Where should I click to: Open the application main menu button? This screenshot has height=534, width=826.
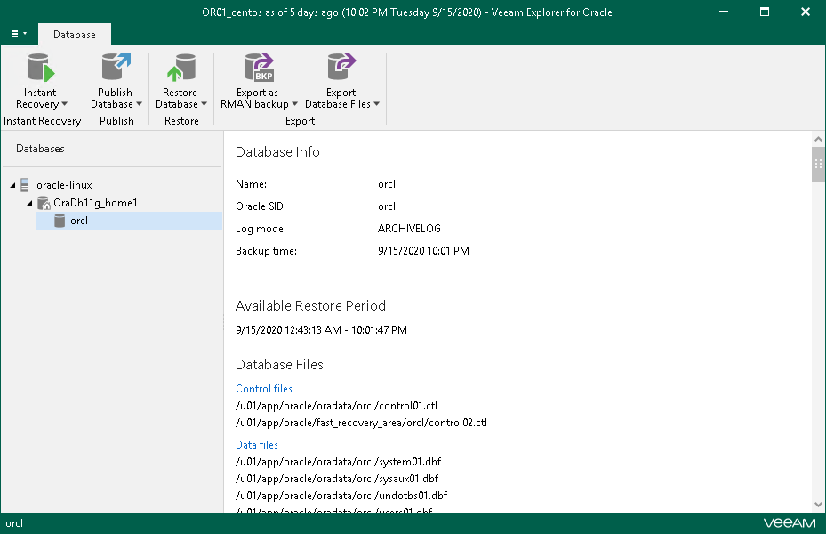point(19,34)
